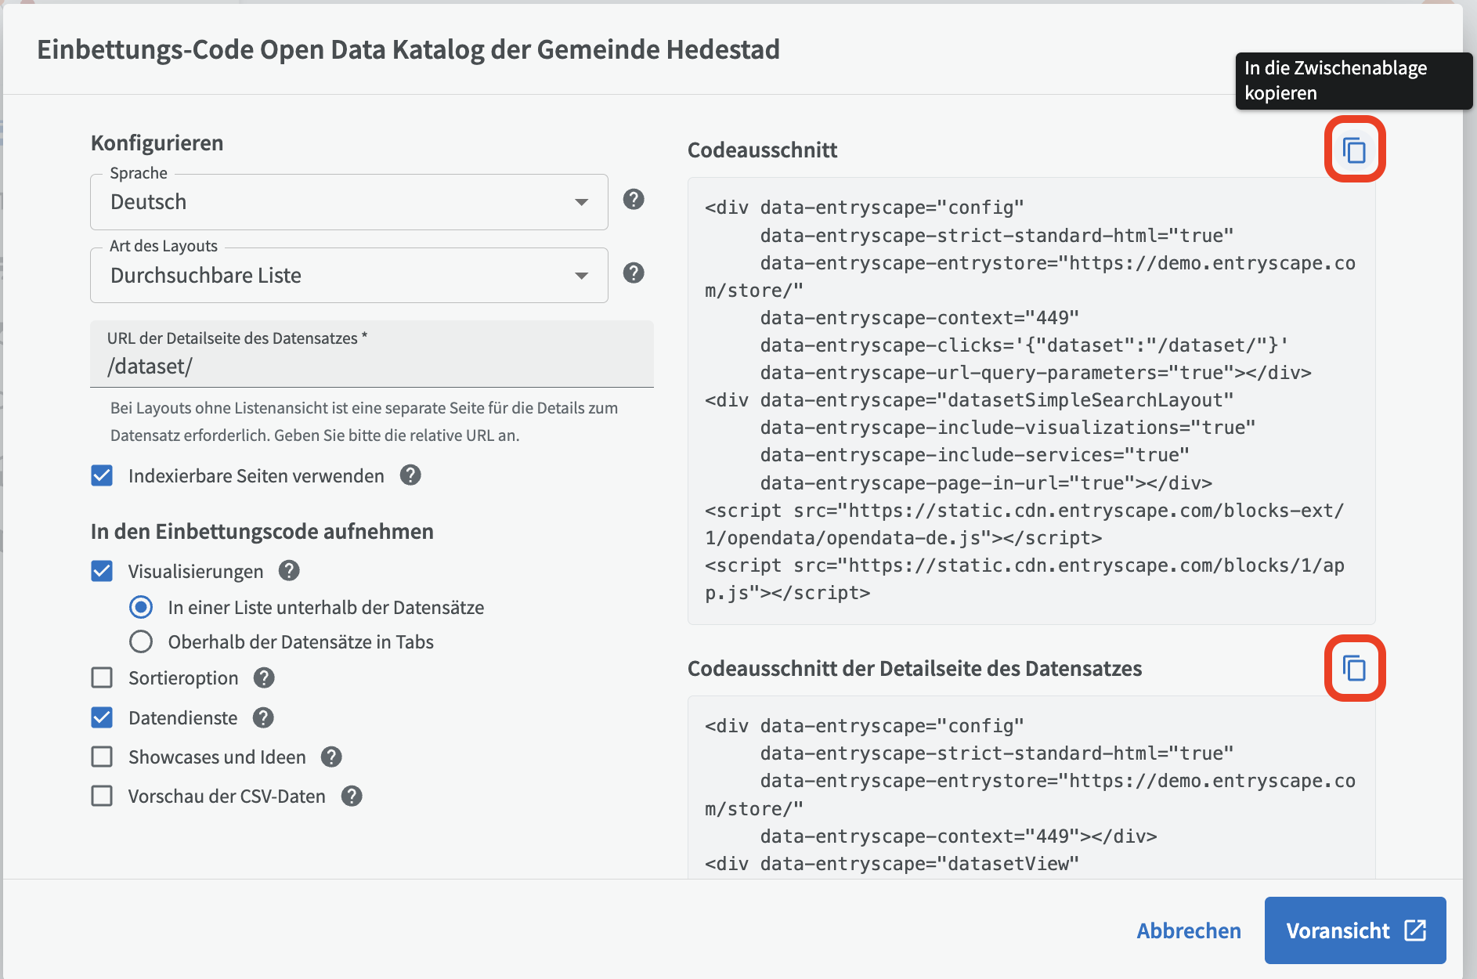Show help for Showcases und Ideen
Screen dimensions: 1477x979
(x=331, y=757)
